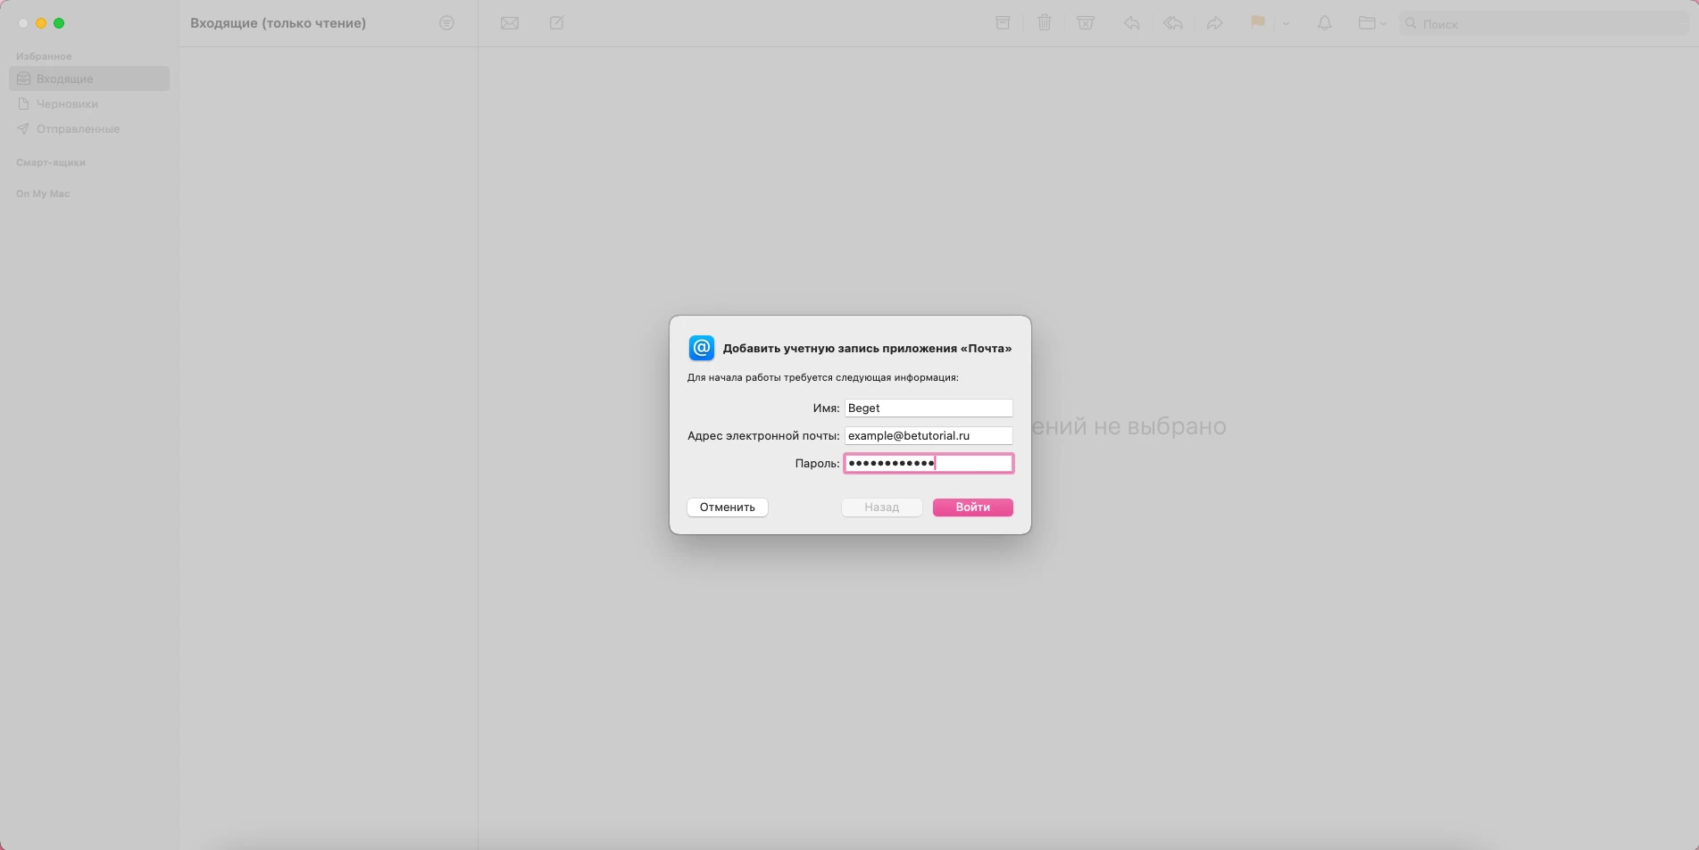Click the Junk mail icon in the toolbar
Image resolution: width=1699 pixels, height=850 pixels.
coord(1086,23)
